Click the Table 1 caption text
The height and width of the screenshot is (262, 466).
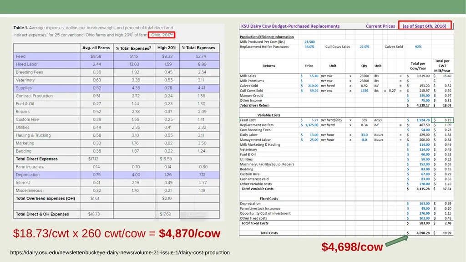coord(93,31)
